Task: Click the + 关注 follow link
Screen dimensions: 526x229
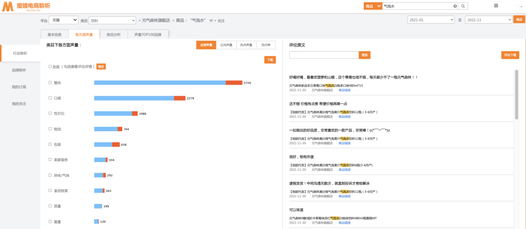Action: (219, 21)
